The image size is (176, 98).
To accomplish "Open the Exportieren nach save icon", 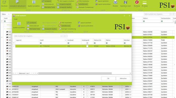I will (125, 2).
